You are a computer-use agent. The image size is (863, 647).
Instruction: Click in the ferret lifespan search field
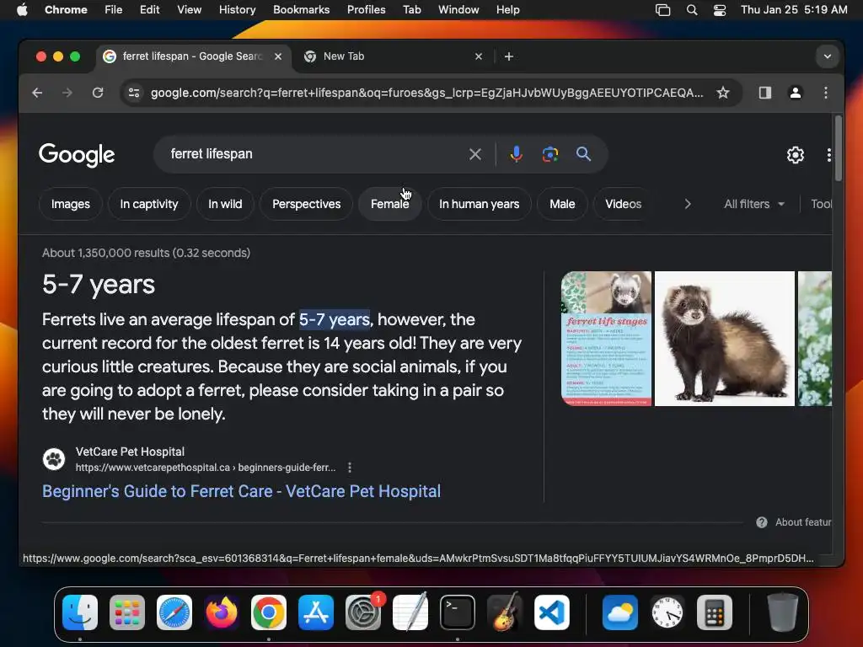pyautogui.click(x=314, y=154)
